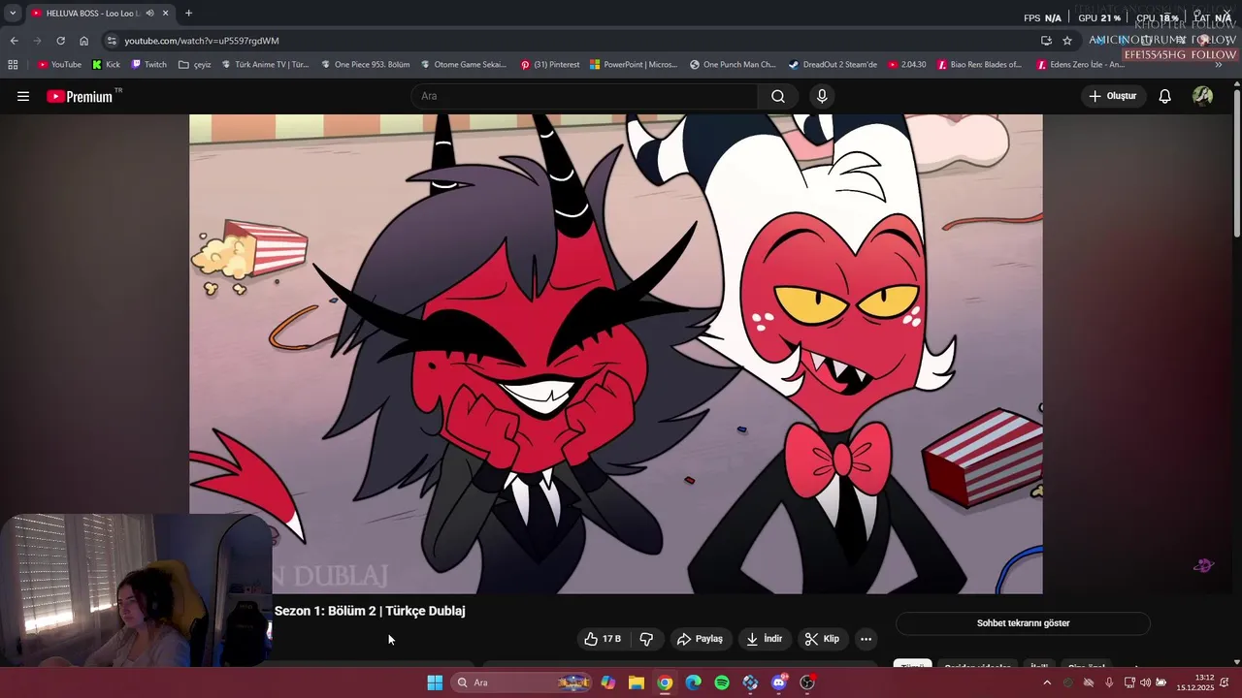Open File Explorer from taskbar
The height and width of the screenshot is (698, 1242).
637,682
